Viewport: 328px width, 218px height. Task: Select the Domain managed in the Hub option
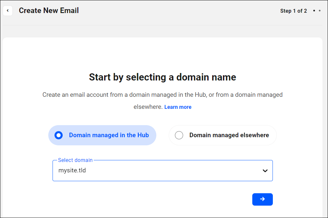tap(102, 135)
